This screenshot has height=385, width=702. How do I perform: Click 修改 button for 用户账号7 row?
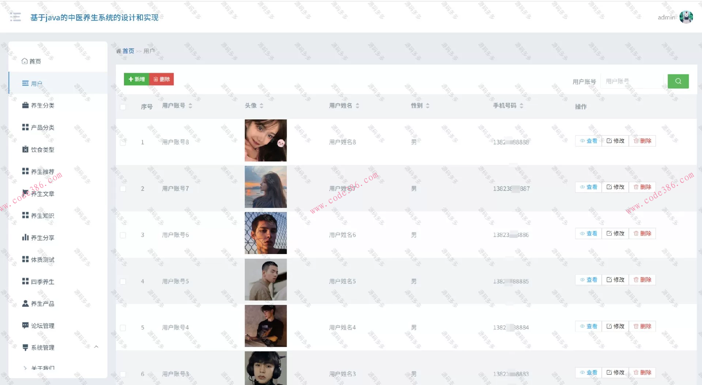pyautogui.click(x=615, y=187)
